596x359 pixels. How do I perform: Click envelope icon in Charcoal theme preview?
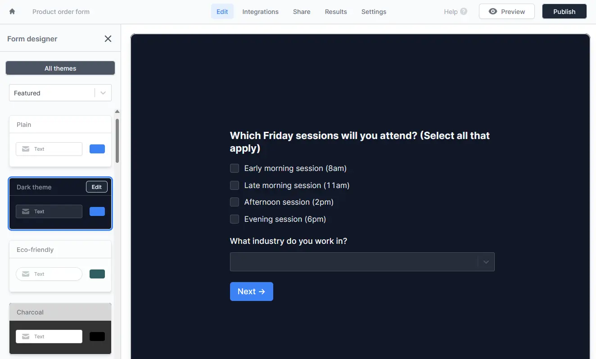[26, 337]
